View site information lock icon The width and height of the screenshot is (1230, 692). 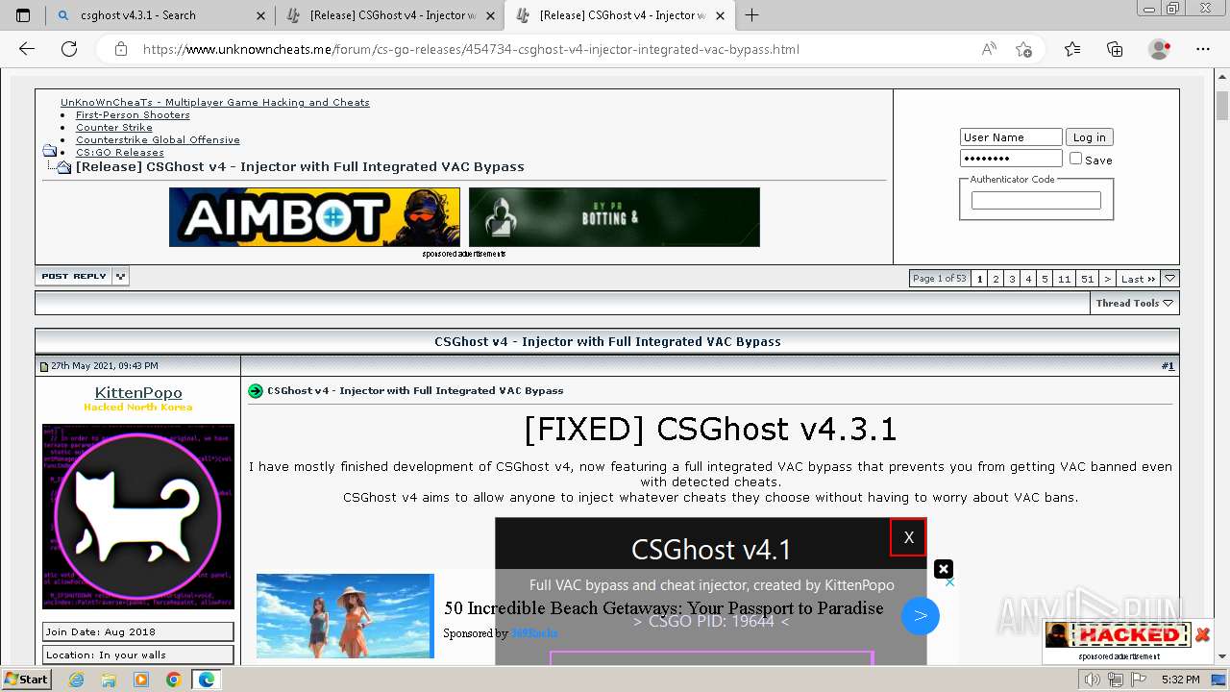point(120,49)
